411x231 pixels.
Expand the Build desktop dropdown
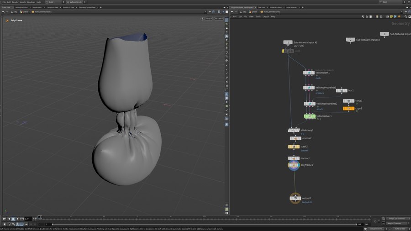56,2
